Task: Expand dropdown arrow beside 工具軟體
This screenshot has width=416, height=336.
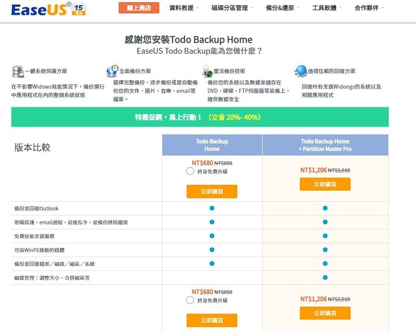Action: (341, 8)
